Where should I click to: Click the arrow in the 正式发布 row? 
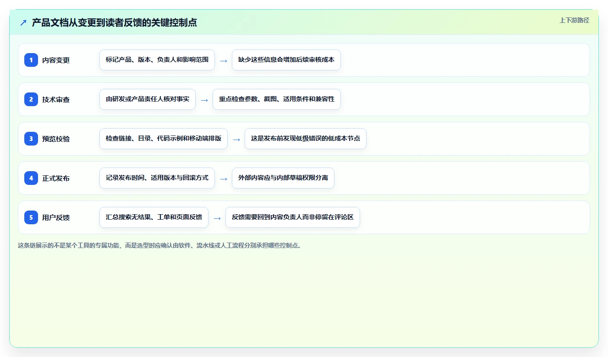(223, 178)
